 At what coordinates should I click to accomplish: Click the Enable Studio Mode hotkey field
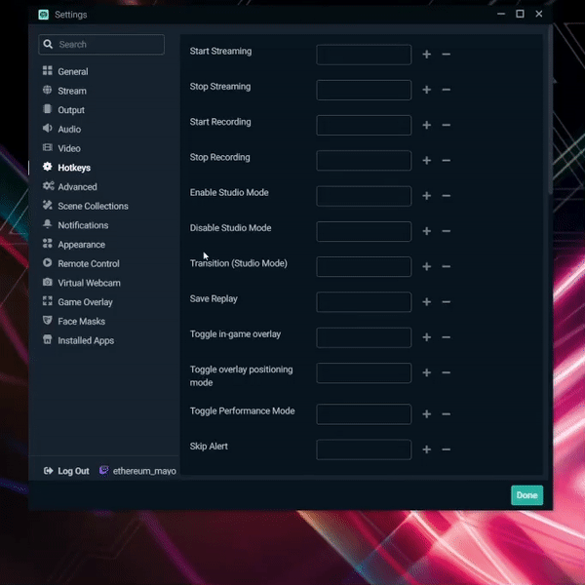364,196
